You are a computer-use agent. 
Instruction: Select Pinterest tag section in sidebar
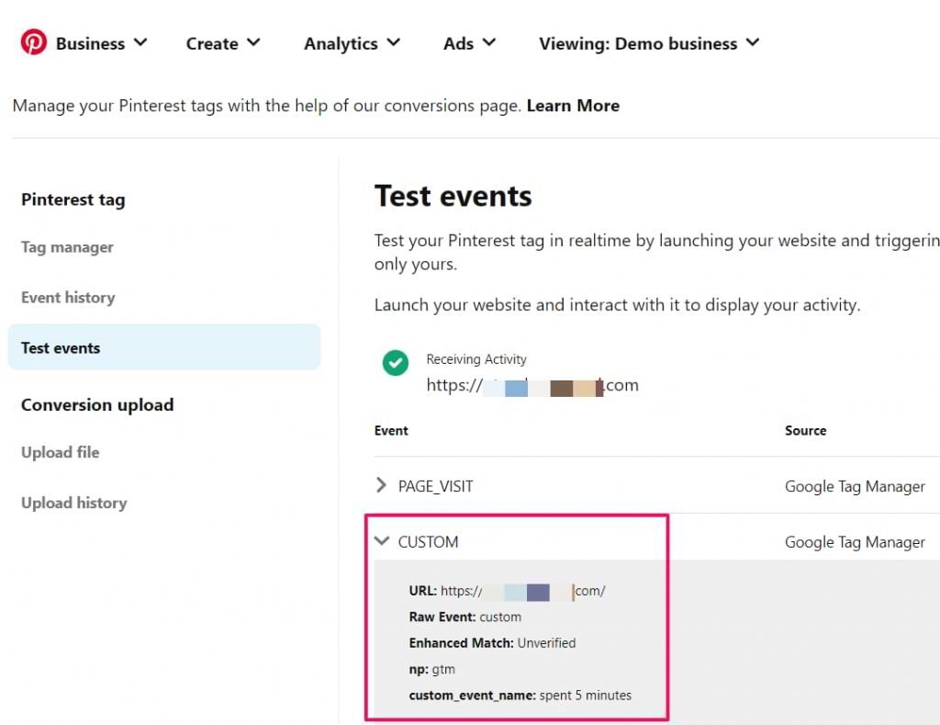pyautogui.click(x=73, y=199)
